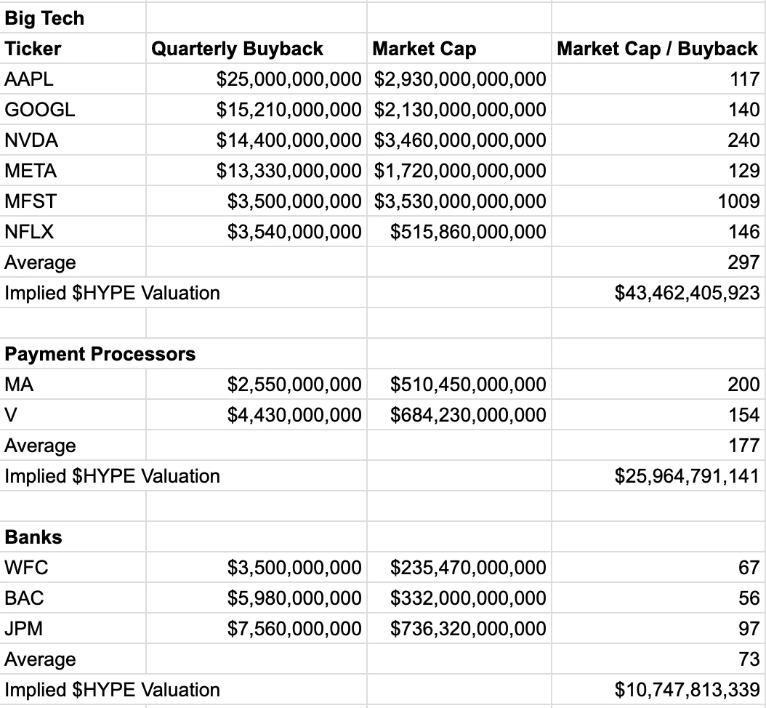Click V market cap $684,230,000,000 cell
The height and width of the screenshot is (708, 766).
(467, 415)
